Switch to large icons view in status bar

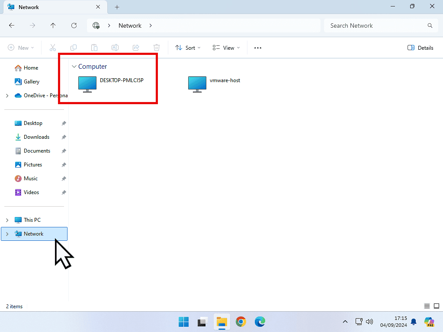pyautogui.click(x=436, y=306)
